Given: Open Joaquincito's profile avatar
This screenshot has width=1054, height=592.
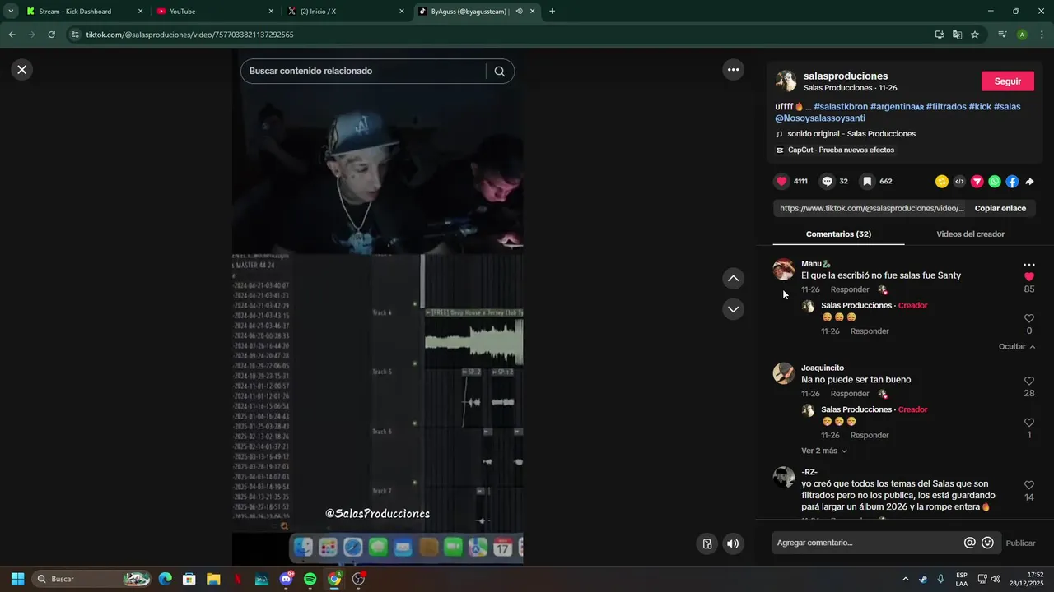Looking at the screenshot, I should pyautogui.click(x=784, y=373).
